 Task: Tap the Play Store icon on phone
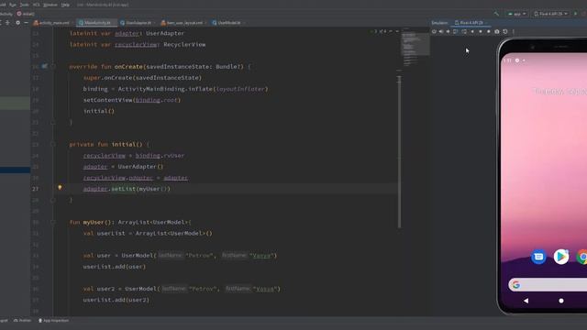click(560, 257)
